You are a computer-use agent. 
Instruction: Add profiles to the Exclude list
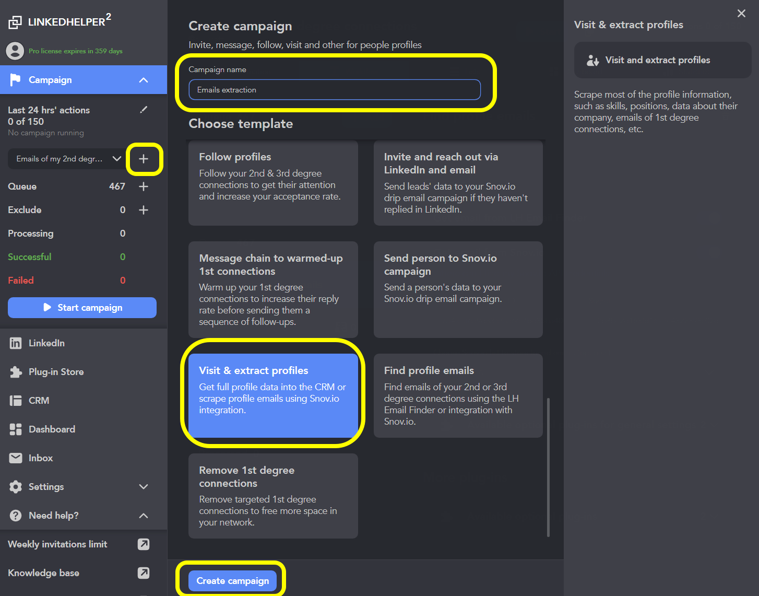click(144, 210)
